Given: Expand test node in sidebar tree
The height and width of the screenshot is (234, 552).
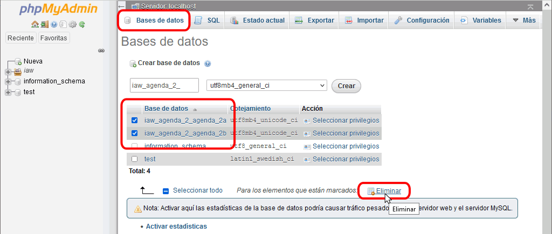Looking at the screenshot, I should (x=9, y=93).
